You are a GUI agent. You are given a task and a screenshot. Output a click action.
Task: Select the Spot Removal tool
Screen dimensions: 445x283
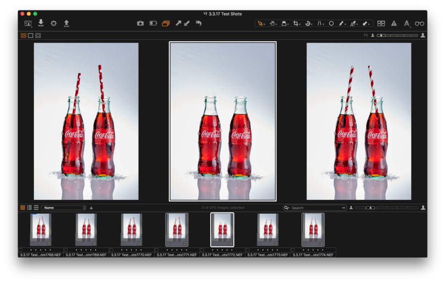point(331,22)
